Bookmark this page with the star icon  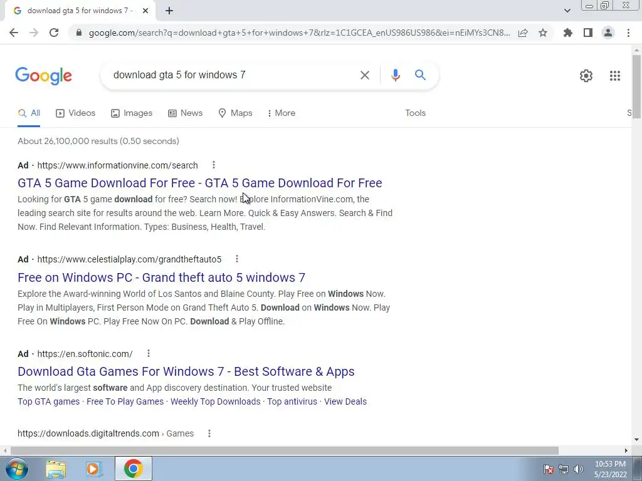(543, 33)
